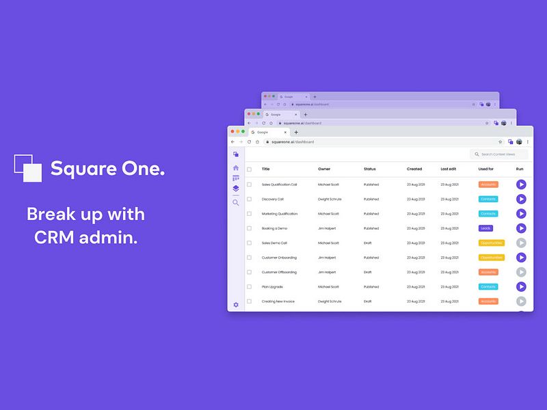Check the Sales Qualification Call row checkbox
Viewport: 547px width, 410px height.
(249, 184)
